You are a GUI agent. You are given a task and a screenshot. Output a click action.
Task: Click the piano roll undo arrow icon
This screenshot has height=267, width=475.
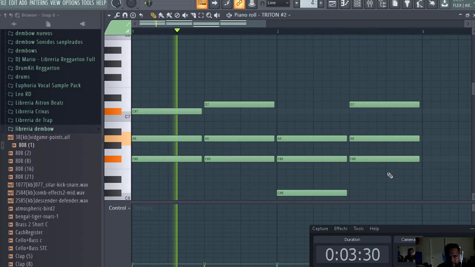coord(141,15)
